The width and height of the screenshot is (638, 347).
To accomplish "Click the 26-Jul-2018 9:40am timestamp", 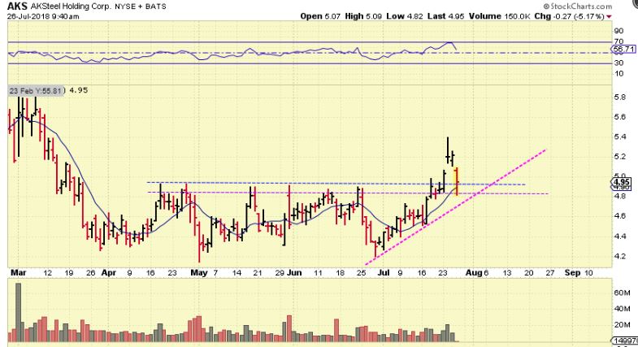I will click(43, 17).
